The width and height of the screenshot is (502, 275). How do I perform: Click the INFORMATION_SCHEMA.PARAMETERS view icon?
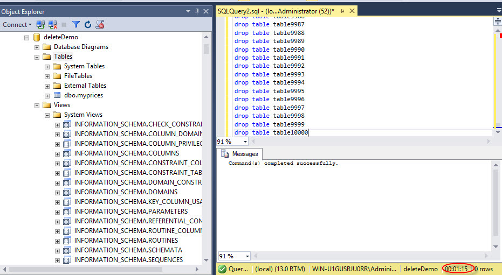(x=67, y=211)
